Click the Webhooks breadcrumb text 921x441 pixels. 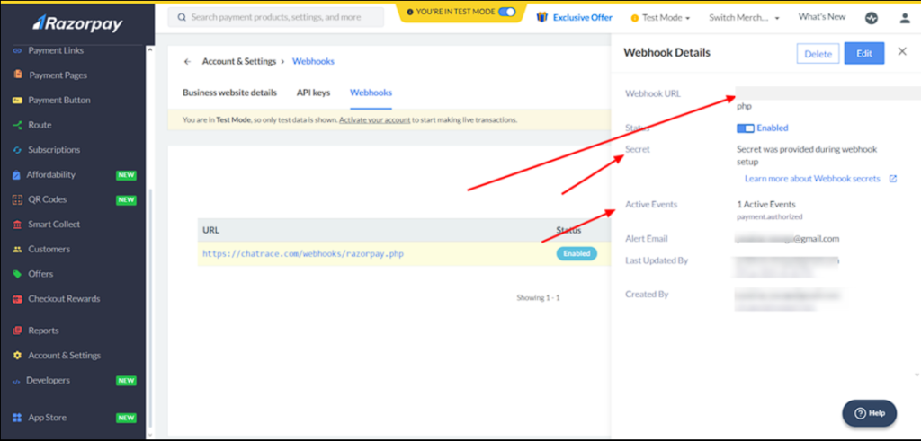[x=314, y=61]
